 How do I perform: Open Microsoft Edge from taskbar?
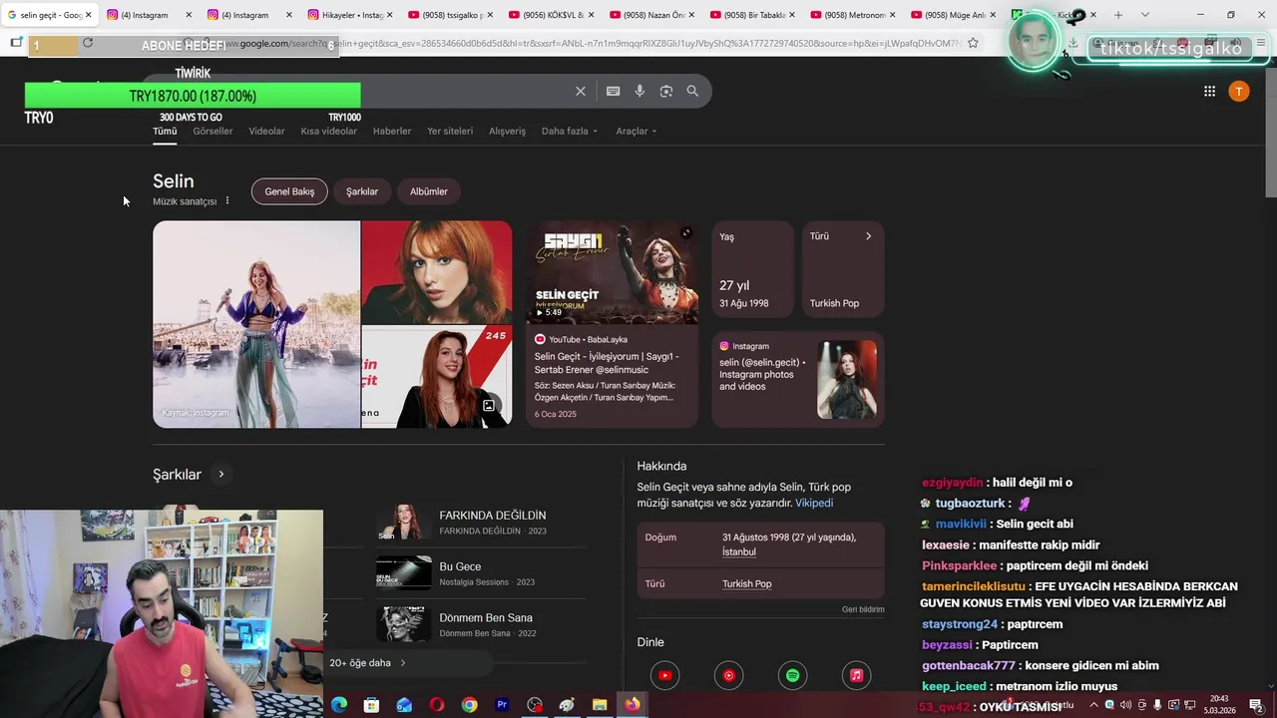(339, 705)
